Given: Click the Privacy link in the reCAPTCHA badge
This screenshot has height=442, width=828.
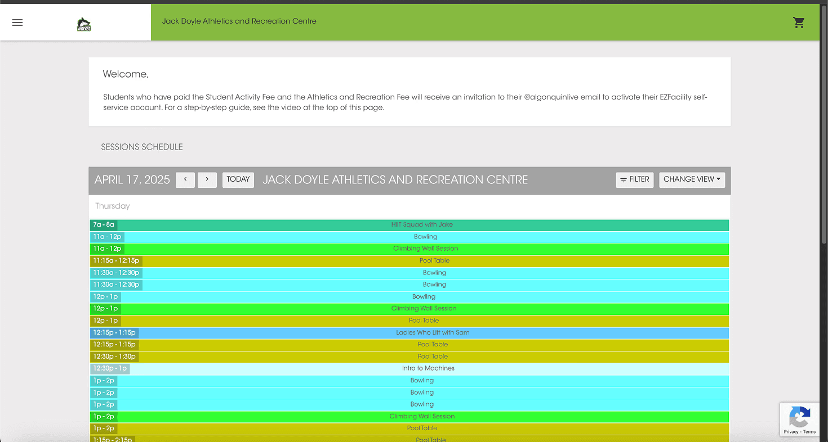Looking at the screenshot, I should click(x=791, y=432).
